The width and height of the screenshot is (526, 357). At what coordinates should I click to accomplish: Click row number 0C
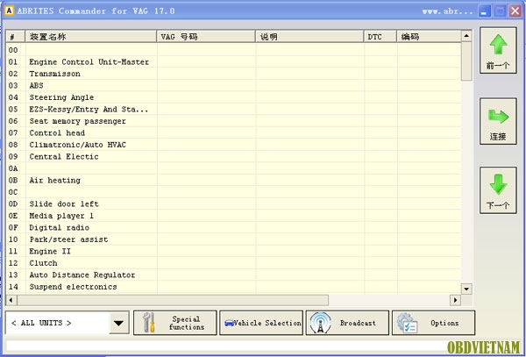(x=13, y=192)
